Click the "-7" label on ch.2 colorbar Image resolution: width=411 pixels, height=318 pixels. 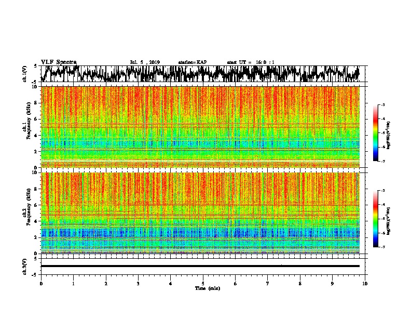[x=383, y=247]
